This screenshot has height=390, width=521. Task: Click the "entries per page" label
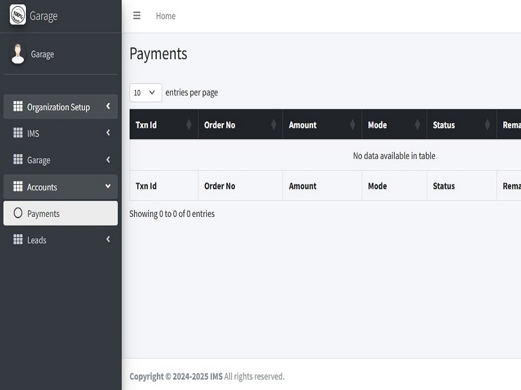point(192,93)
